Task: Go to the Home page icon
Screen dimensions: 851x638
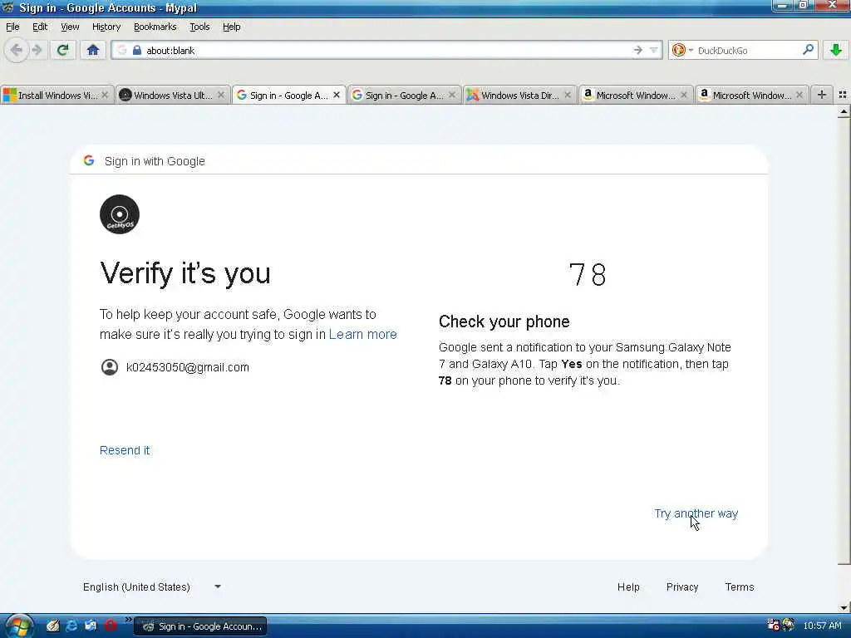Action: (93, 51)
